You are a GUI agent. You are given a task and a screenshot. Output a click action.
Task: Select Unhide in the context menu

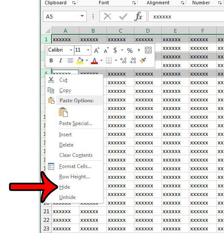(x=74, y=197)
